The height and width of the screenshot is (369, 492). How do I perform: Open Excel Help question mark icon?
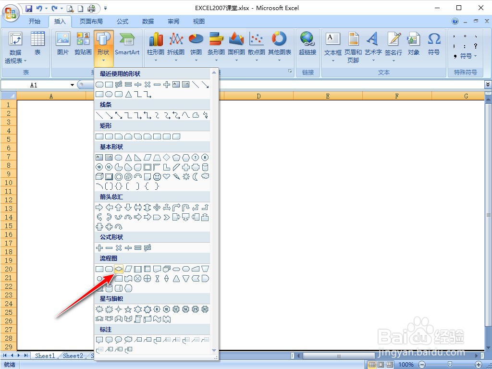455,21
